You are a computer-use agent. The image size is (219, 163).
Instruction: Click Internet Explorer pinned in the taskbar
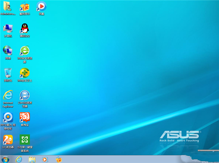coord(19,159)
